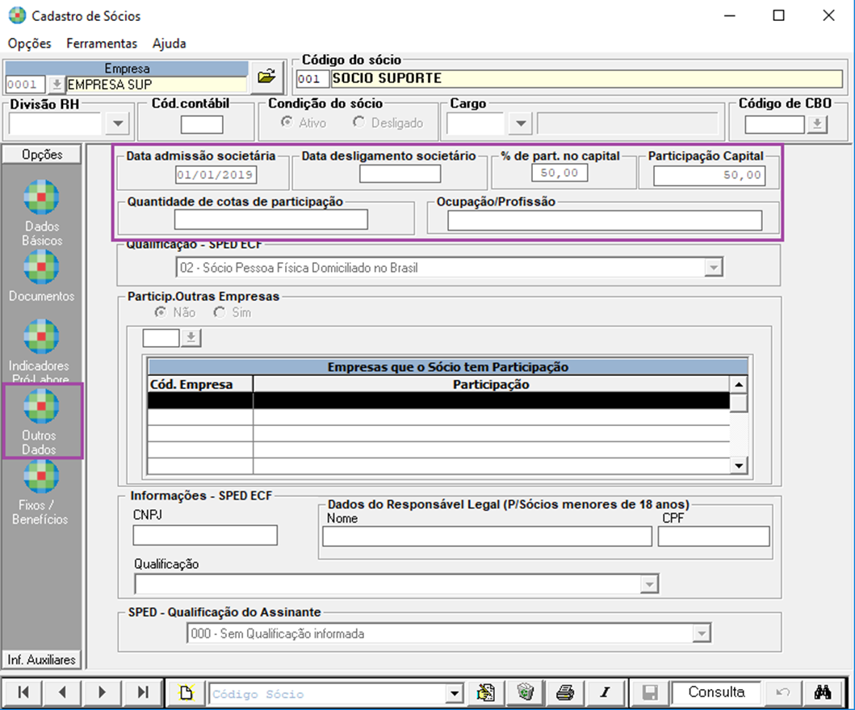Open Qualificação dropdown under Informações SPED ECF
This screenshot has height=710, width=855.
click(x=649, y=584)
